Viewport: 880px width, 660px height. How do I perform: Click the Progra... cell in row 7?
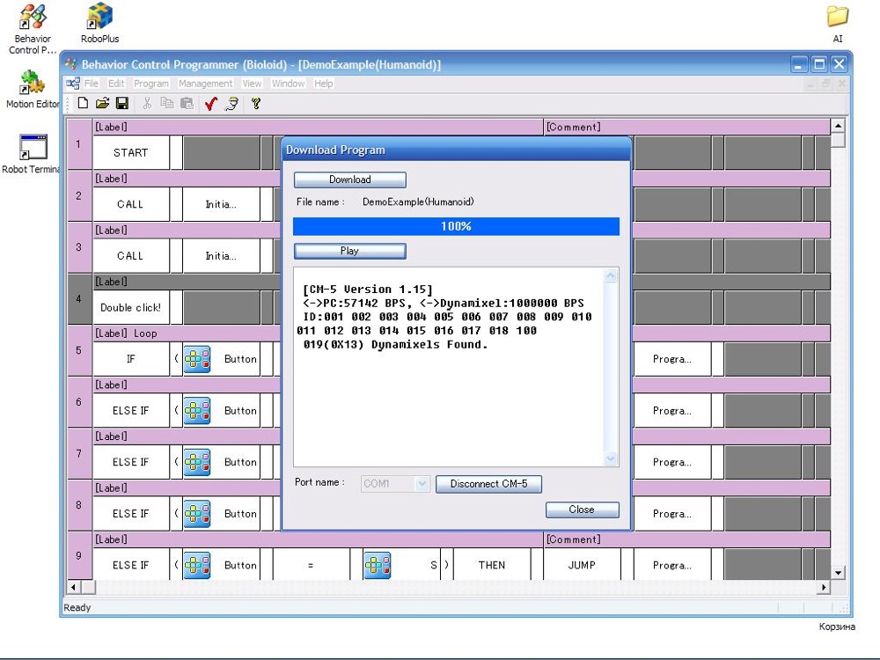[672, 463]
